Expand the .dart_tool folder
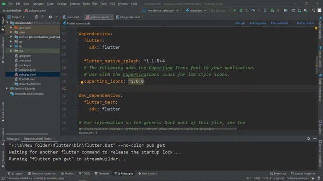The image size is (323, 181). point(11,27)
